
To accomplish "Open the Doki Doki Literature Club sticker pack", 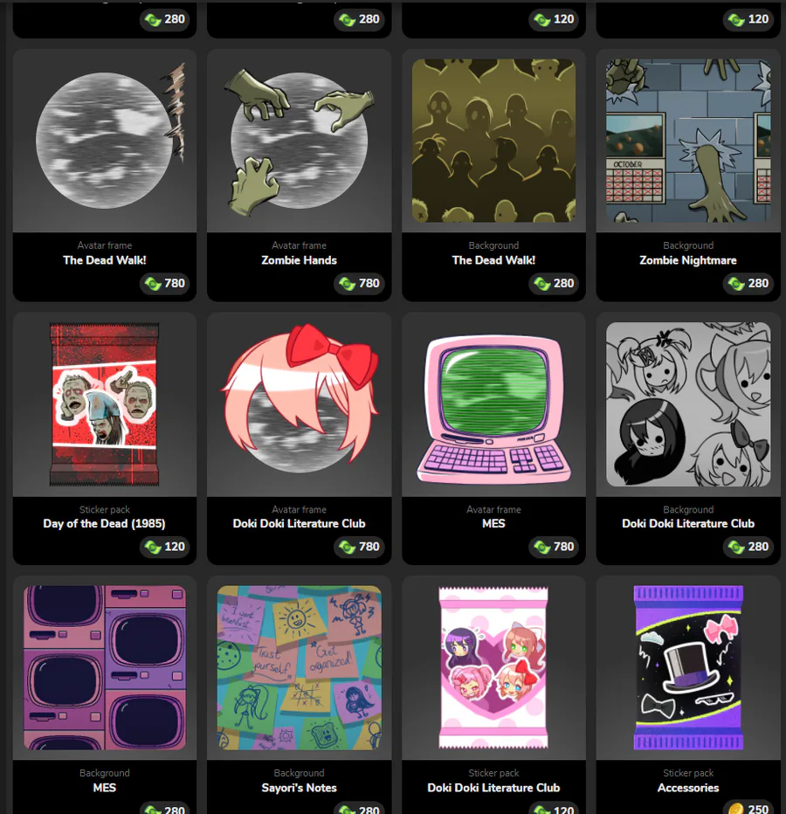I will (493, 667).
